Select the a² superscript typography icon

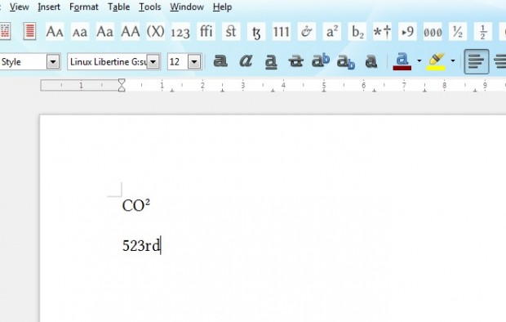coord(331,32)
